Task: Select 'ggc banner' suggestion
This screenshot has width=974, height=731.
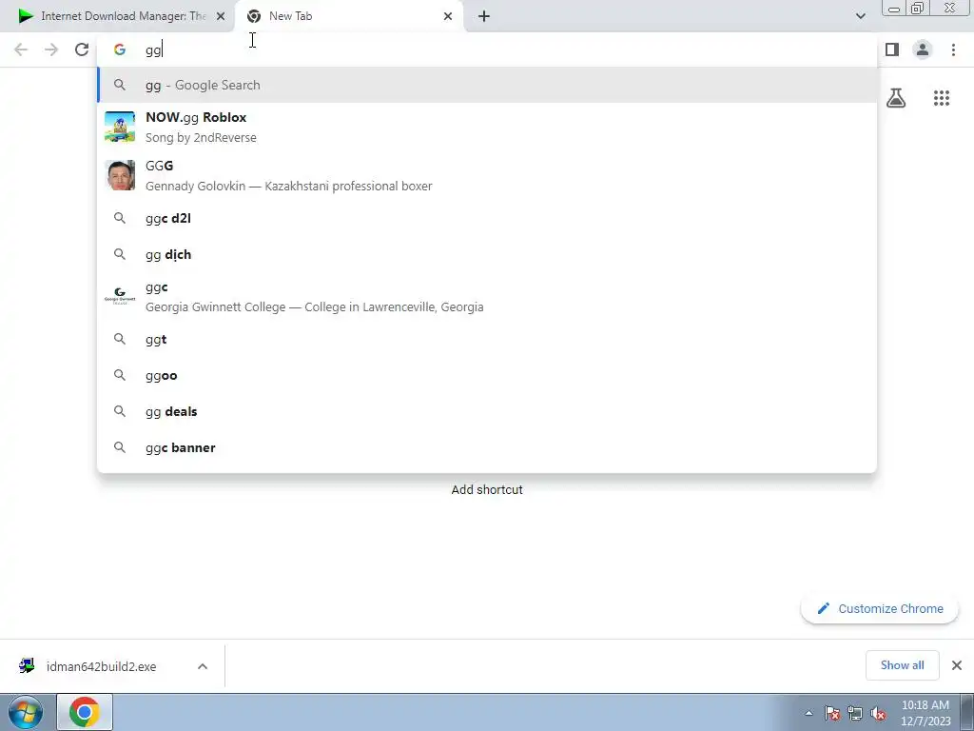Action: click(487, 447)
